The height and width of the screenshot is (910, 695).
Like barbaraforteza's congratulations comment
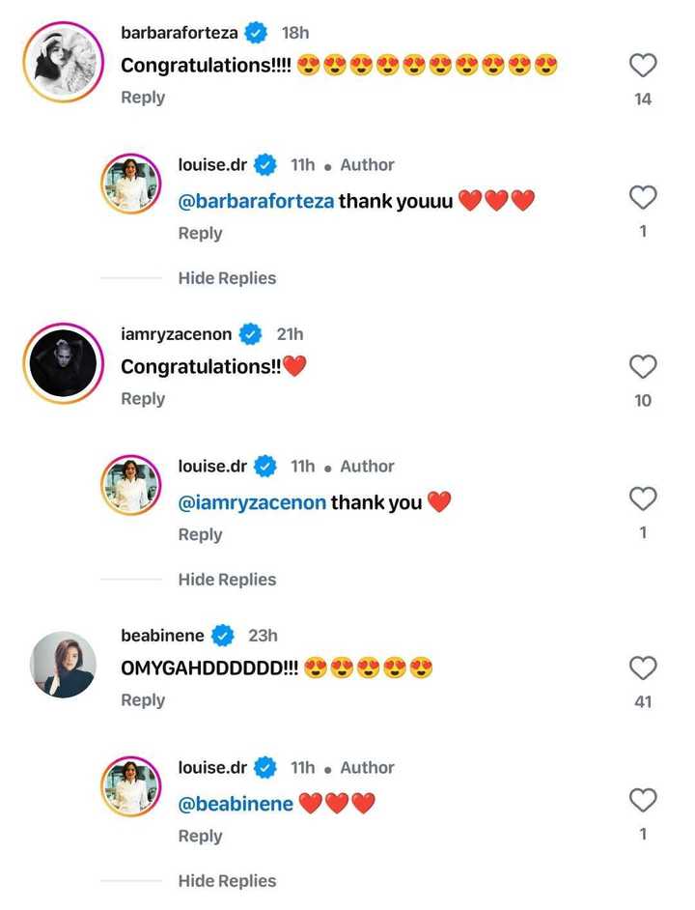641,66
